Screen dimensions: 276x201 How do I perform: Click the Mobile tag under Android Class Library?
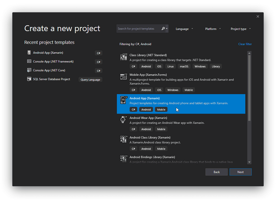(x=161, y=149)
